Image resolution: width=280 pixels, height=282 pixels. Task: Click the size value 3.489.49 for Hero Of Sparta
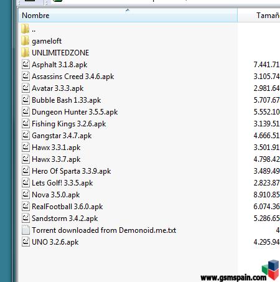click(x=267, y=171)
